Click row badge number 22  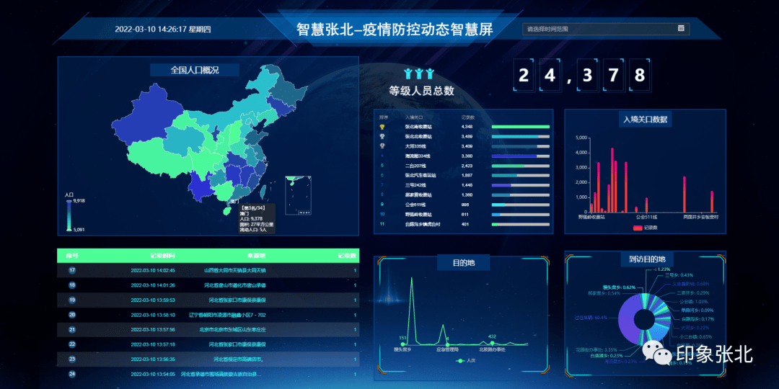tap(72, 344)
